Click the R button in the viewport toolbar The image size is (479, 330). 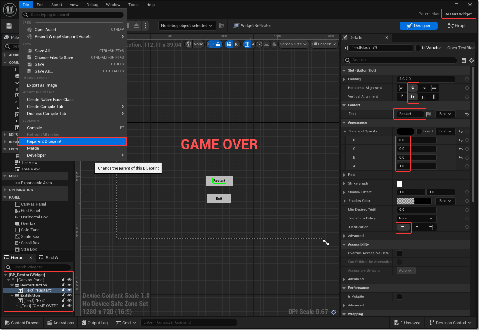coord(236,44)
